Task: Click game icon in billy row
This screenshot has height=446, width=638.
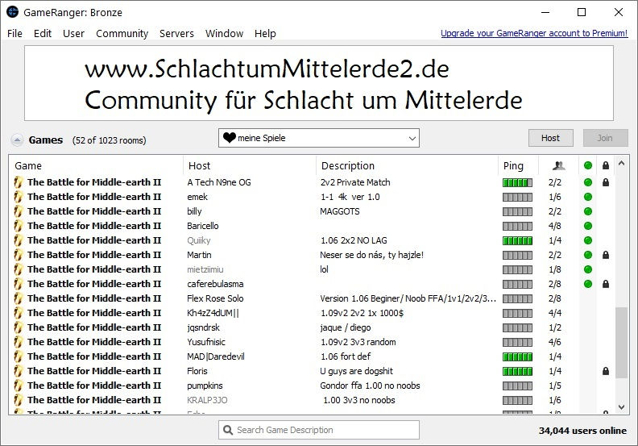Action: click(x=18, y=211)
